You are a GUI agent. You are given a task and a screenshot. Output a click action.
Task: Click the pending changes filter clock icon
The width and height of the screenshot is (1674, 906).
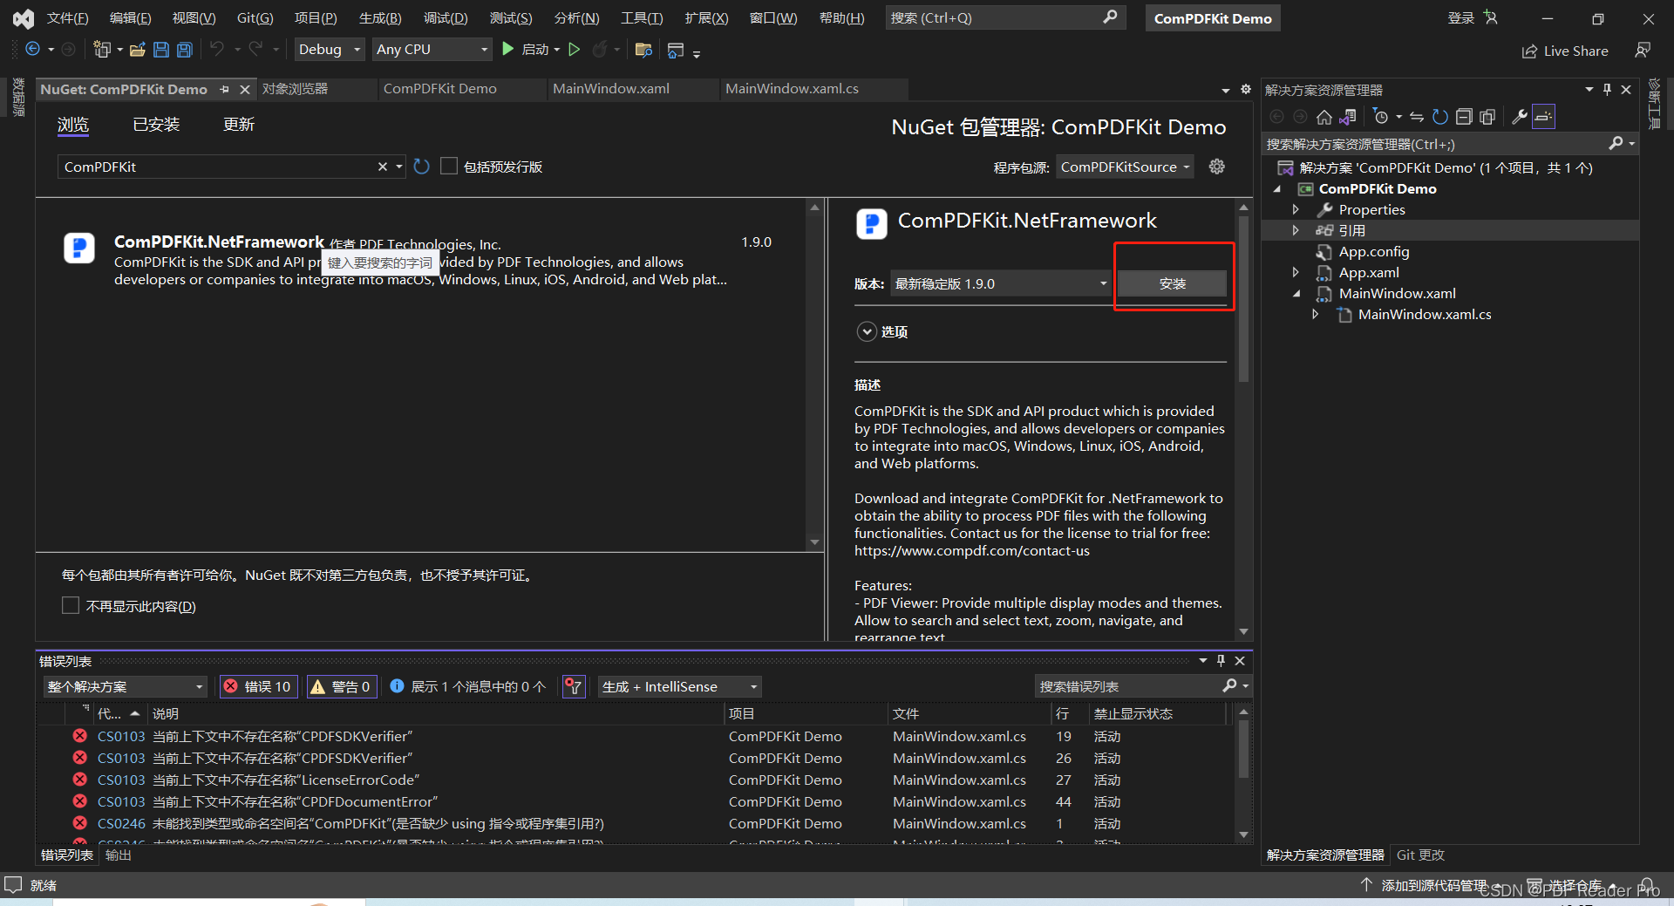[x=1380, y=117]
